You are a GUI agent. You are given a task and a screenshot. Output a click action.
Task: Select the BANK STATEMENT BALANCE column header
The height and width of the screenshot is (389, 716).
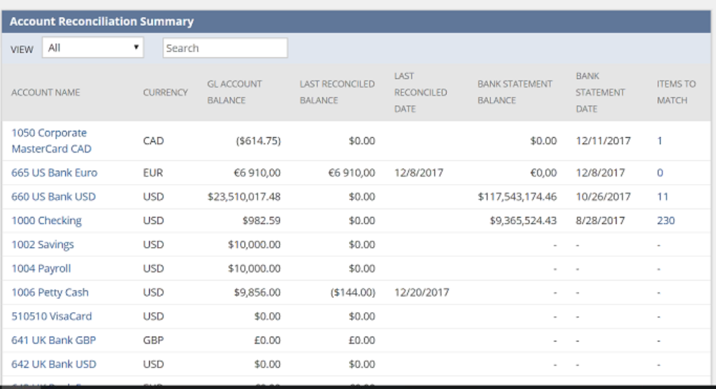[x=515, y=92]
